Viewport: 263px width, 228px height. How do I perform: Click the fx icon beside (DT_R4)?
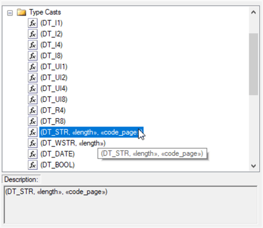[33, 110]
